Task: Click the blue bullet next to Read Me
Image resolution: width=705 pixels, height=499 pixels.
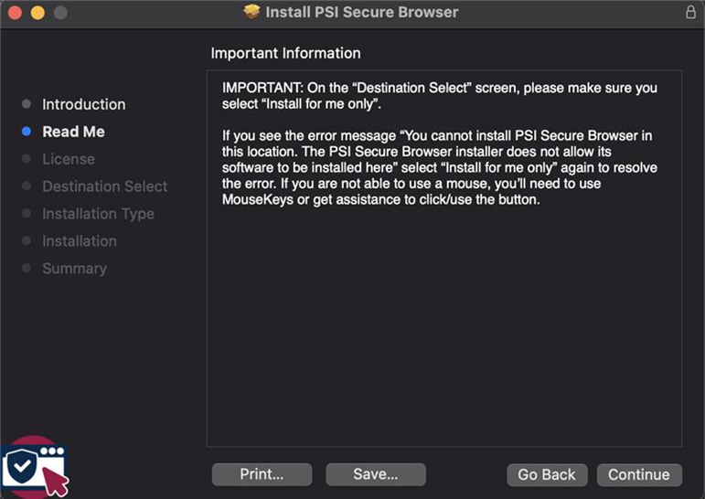Action: click(27, 132)
